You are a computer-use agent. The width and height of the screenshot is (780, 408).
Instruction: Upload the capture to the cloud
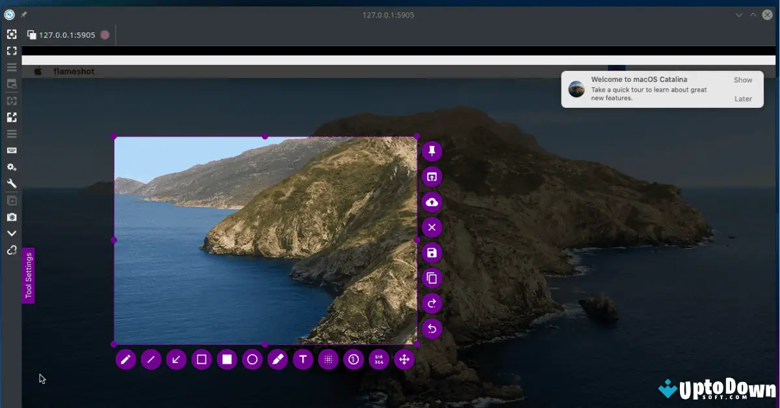click(x=432, y=202)
